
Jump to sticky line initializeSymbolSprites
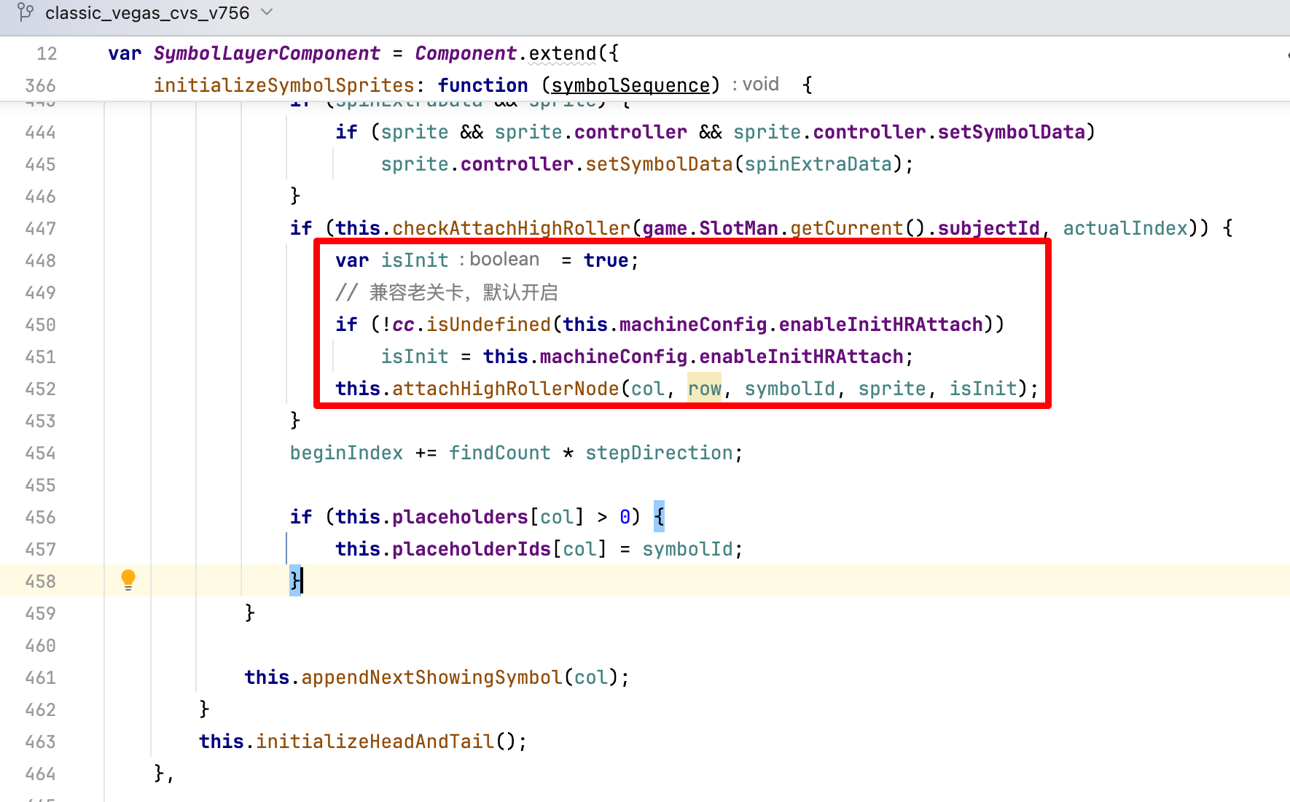coord(284,85)
